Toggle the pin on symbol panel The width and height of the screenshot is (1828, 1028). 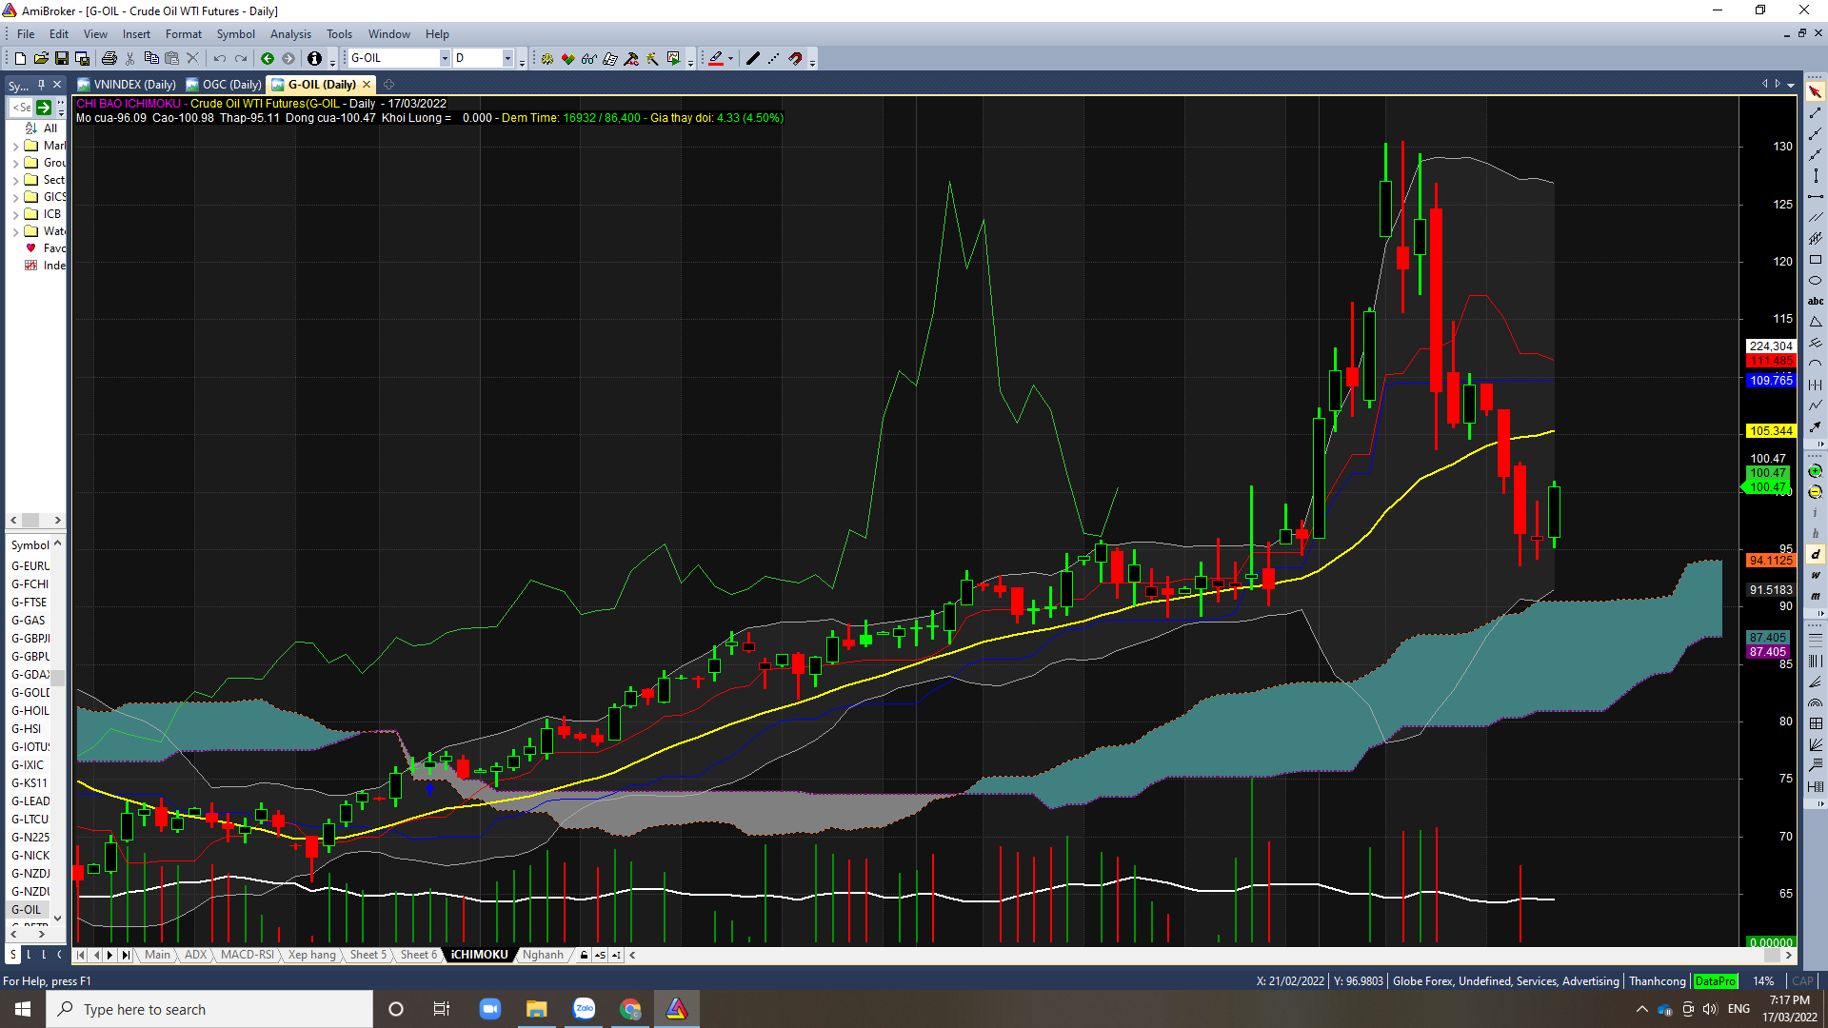41,85
